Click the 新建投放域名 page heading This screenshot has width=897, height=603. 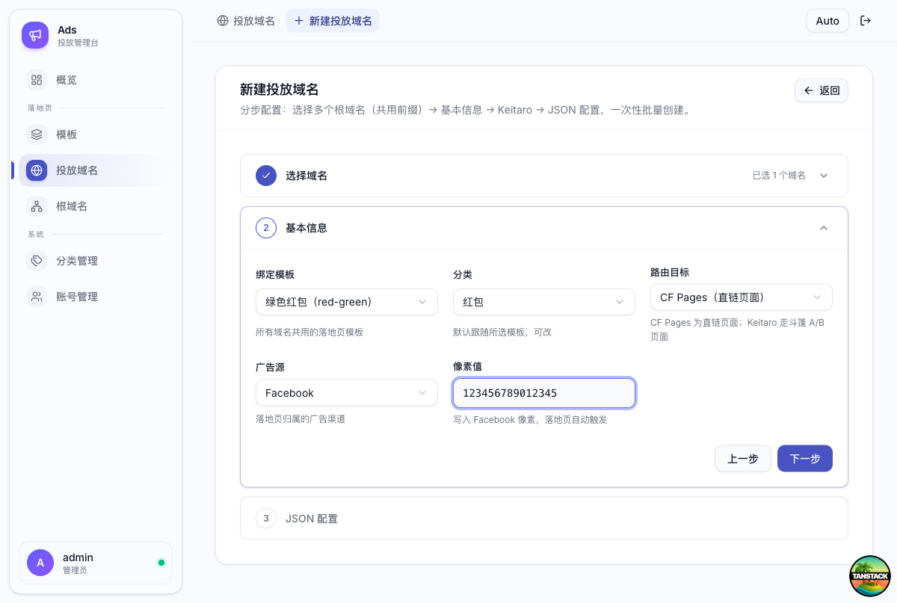tap(280, 90)
